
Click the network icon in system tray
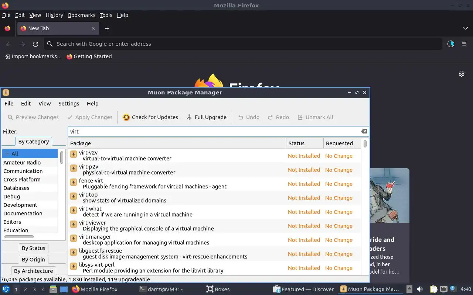(444, 289)
